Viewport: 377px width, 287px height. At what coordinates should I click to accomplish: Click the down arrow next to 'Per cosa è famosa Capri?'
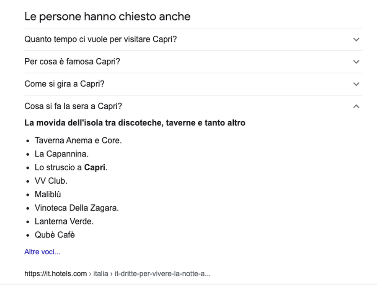[356, 62]
